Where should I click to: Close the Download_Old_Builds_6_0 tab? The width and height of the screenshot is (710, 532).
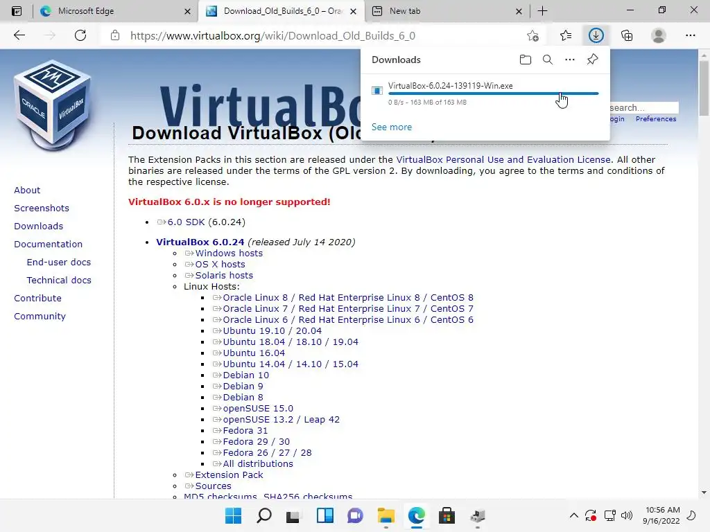[x=354, y=11]
